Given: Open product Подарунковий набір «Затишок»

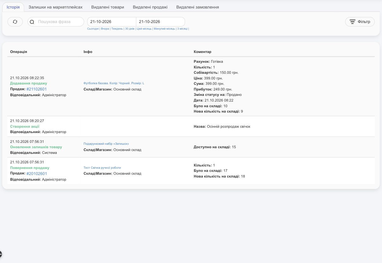Looking at the screenshot, I should (x=106, y=144).
